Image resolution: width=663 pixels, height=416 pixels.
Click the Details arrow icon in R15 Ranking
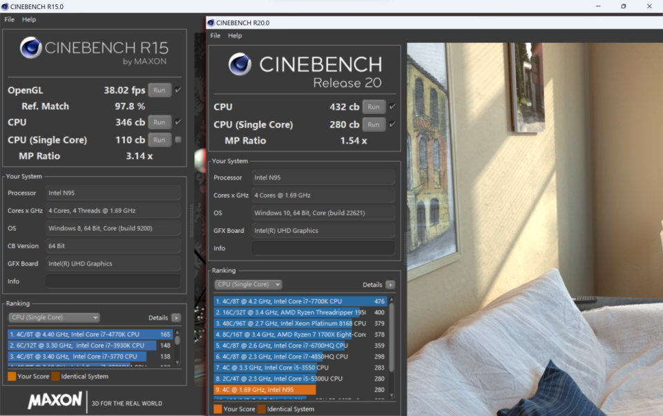click(x=176, y=317)
